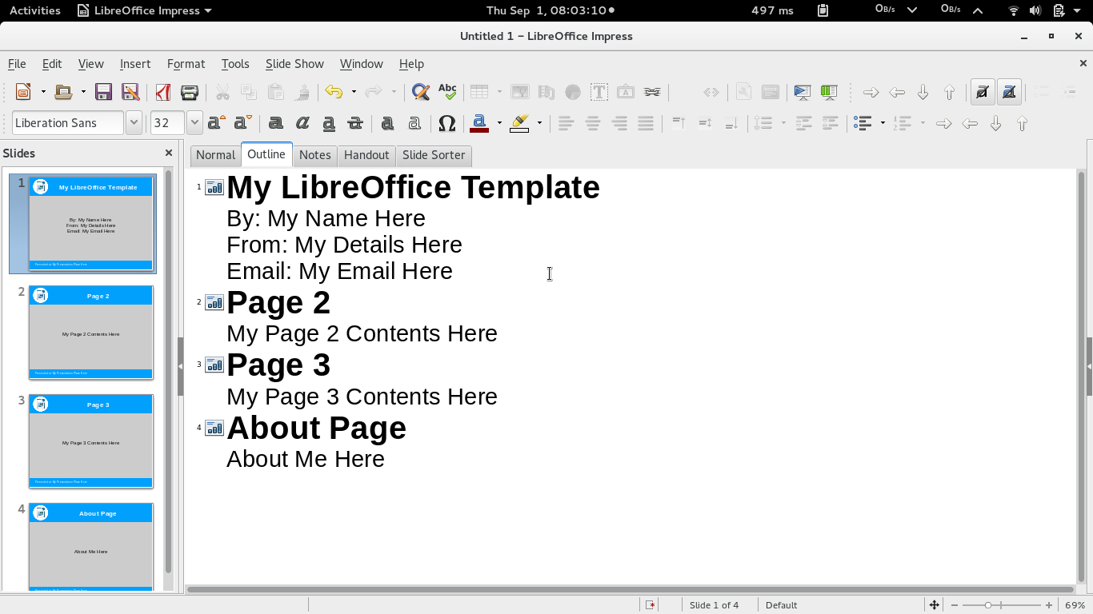Click the volume icon in the system tray

1035,10
